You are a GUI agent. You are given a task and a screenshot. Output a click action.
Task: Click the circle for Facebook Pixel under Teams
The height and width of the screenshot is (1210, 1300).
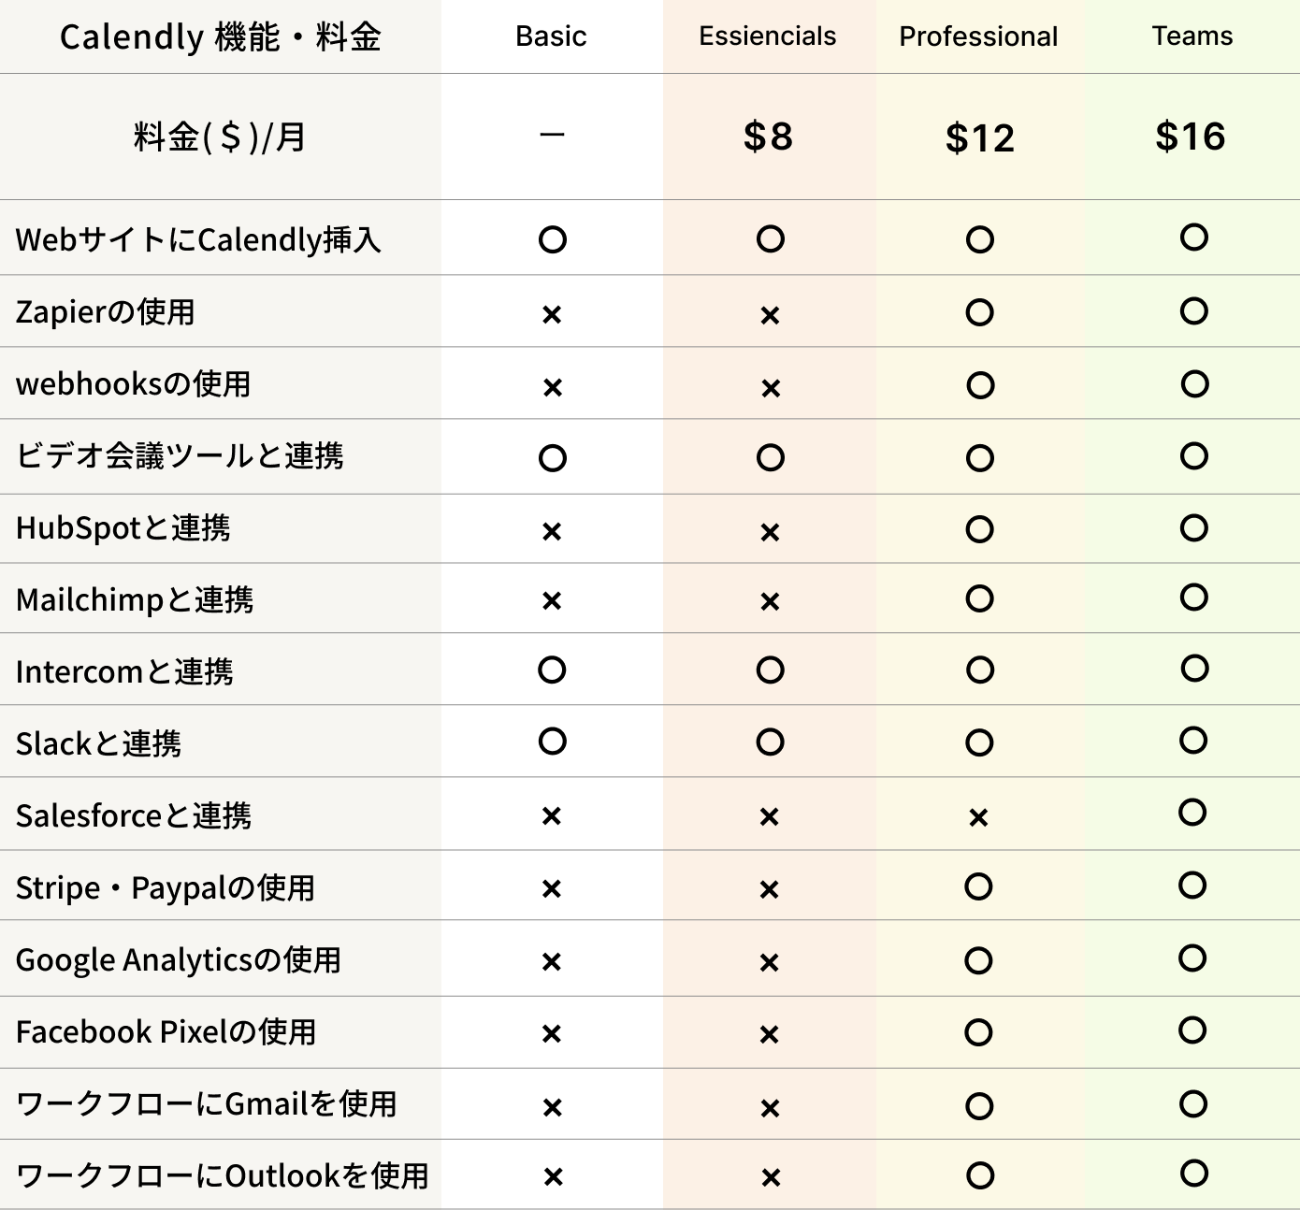(1192, 1030)
